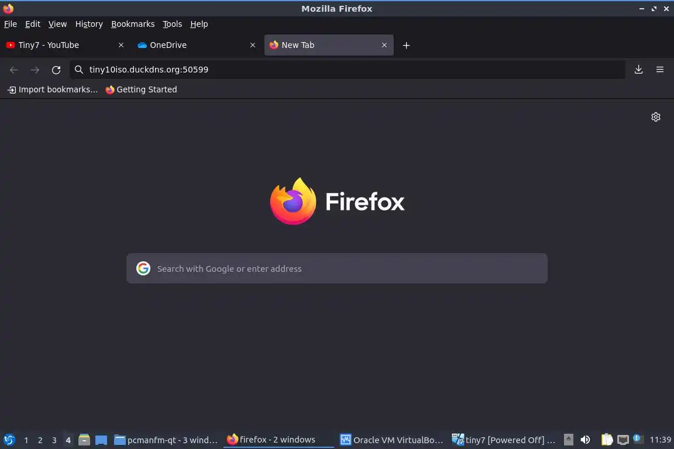This screenshot has width=674, height=449.
Task: Reload the current page
Action: (56, 70)
